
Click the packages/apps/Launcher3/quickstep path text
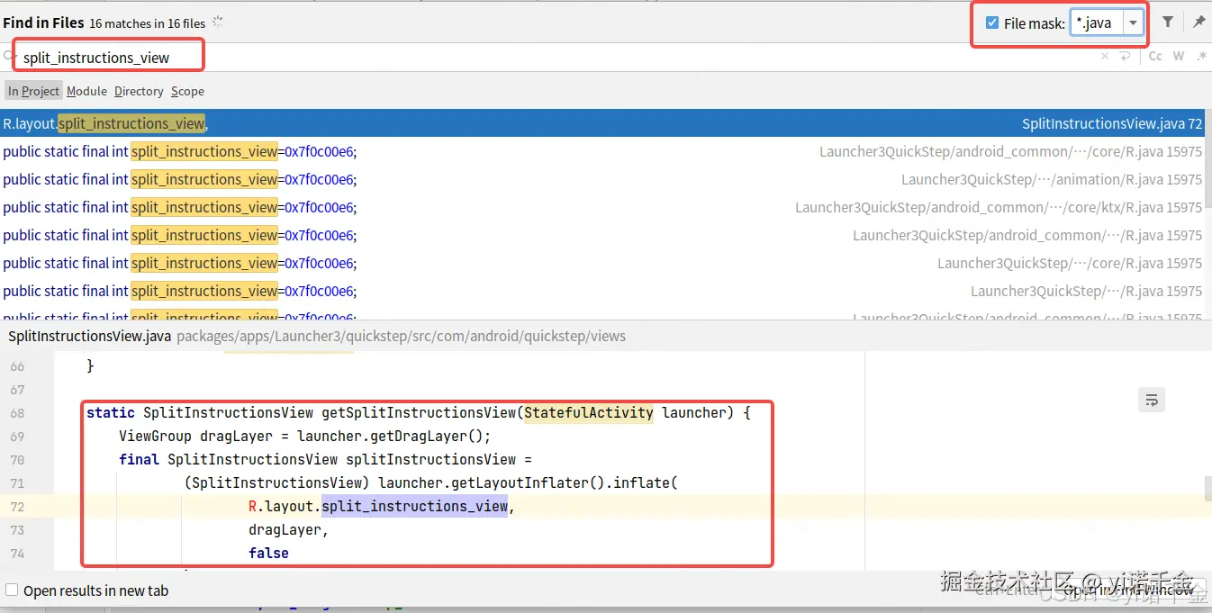(401, 336)
